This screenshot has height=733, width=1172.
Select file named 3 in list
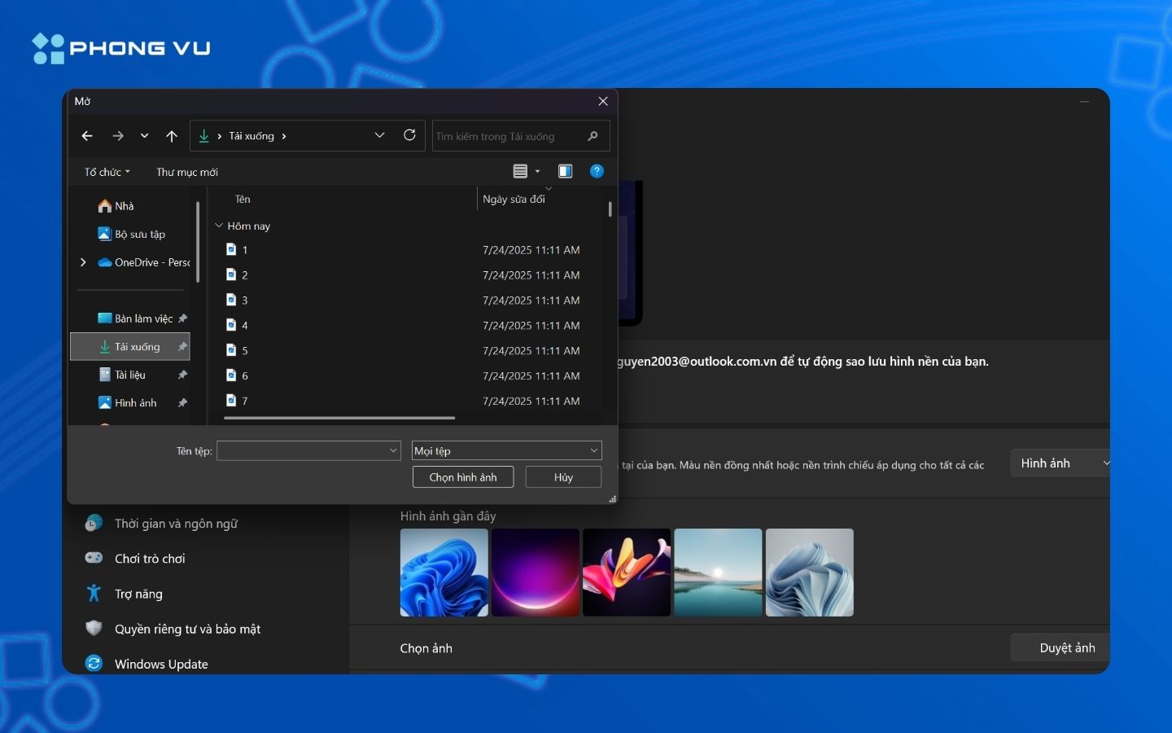point(244,301)
